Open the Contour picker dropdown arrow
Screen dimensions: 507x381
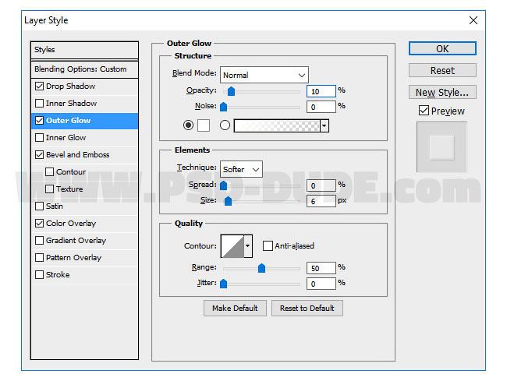[x=248, y=246]
